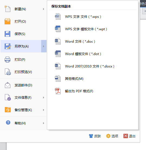The image size is (146, 150).
Task: Click the red PDF export icon
Action: [x=58, y=91]
